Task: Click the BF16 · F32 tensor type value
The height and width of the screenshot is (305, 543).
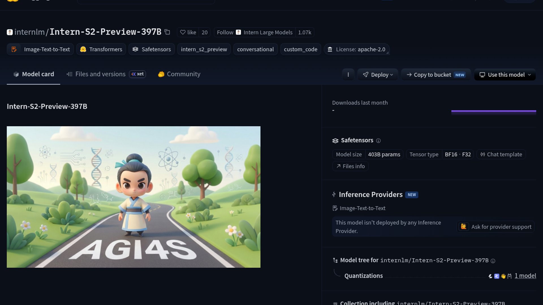Action: [458, 154]
